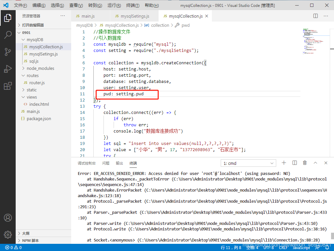Open the Manage gear settings icon
The image size is (334, 251).
pos(8,234)
